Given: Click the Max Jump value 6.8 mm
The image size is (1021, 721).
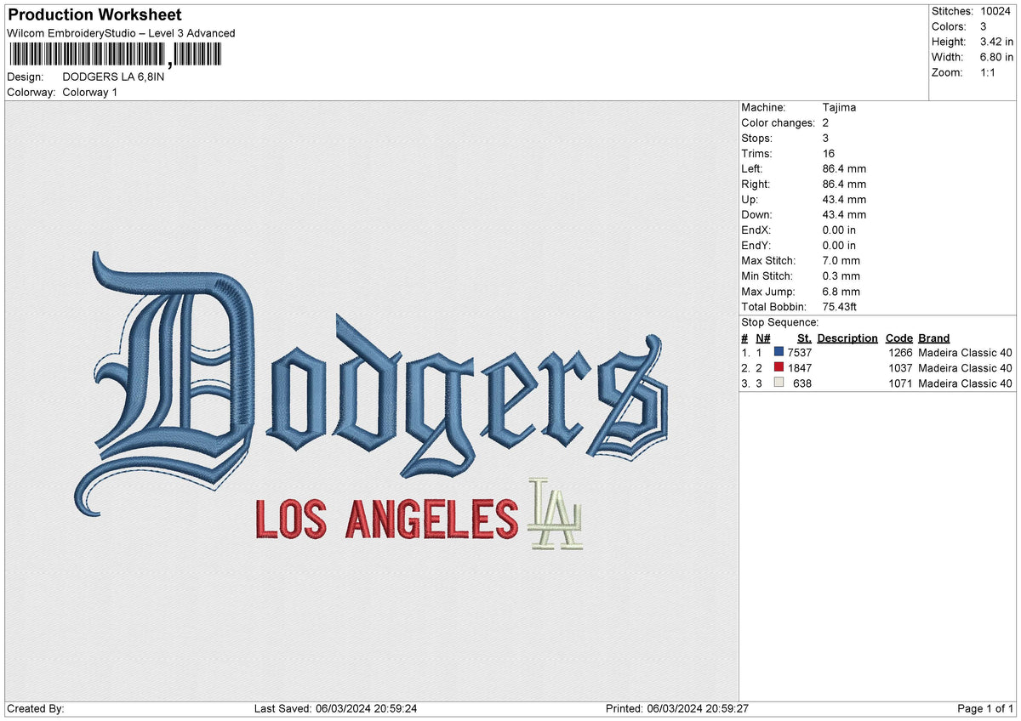Looking at the screenshot, I should 841,292.
